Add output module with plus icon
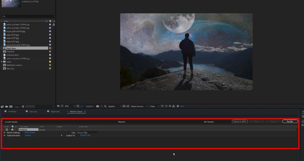Screen dimensions: 304x161 click(62, 136)
